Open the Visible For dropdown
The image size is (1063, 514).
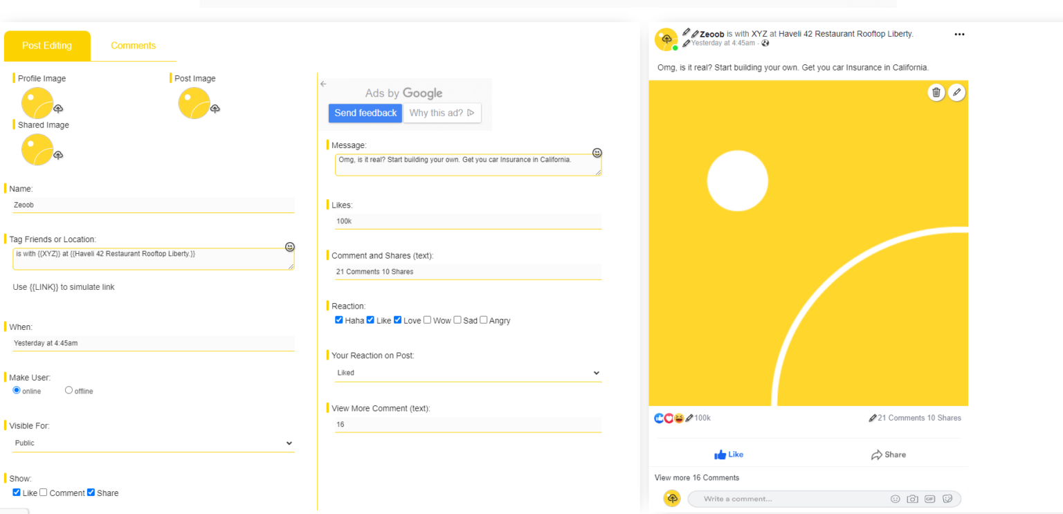pyautogui.click(x=153, y=443)
